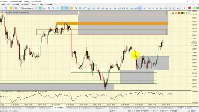Click the dark green color swatch on chart
Image resolution: width=199 pixels, height=112 pixels.
point(183,13)
